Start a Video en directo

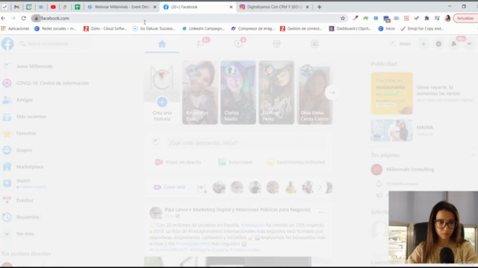pyautogui.click(x=178, y=162)
